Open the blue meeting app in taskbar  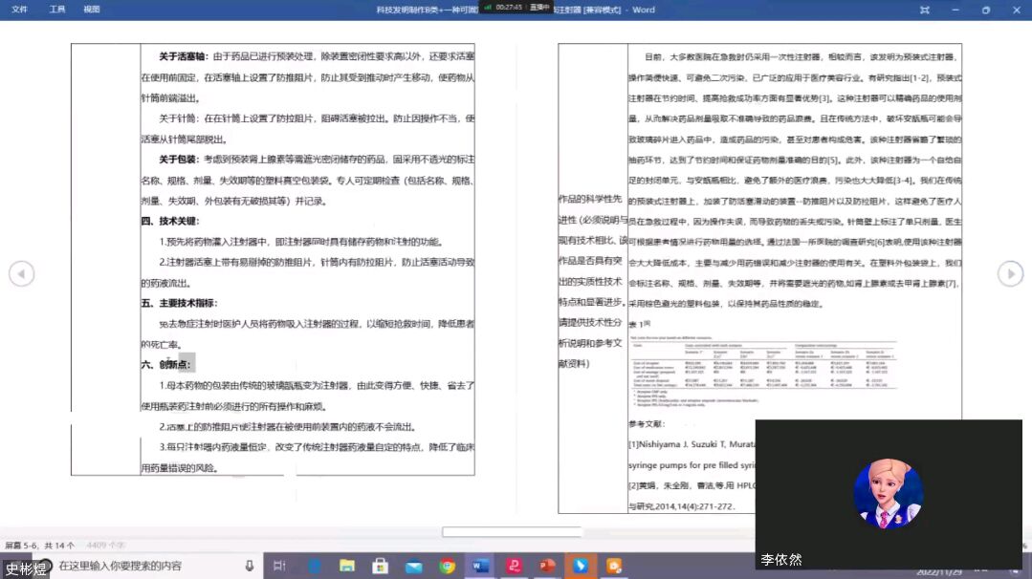click(x=581, y=566)
